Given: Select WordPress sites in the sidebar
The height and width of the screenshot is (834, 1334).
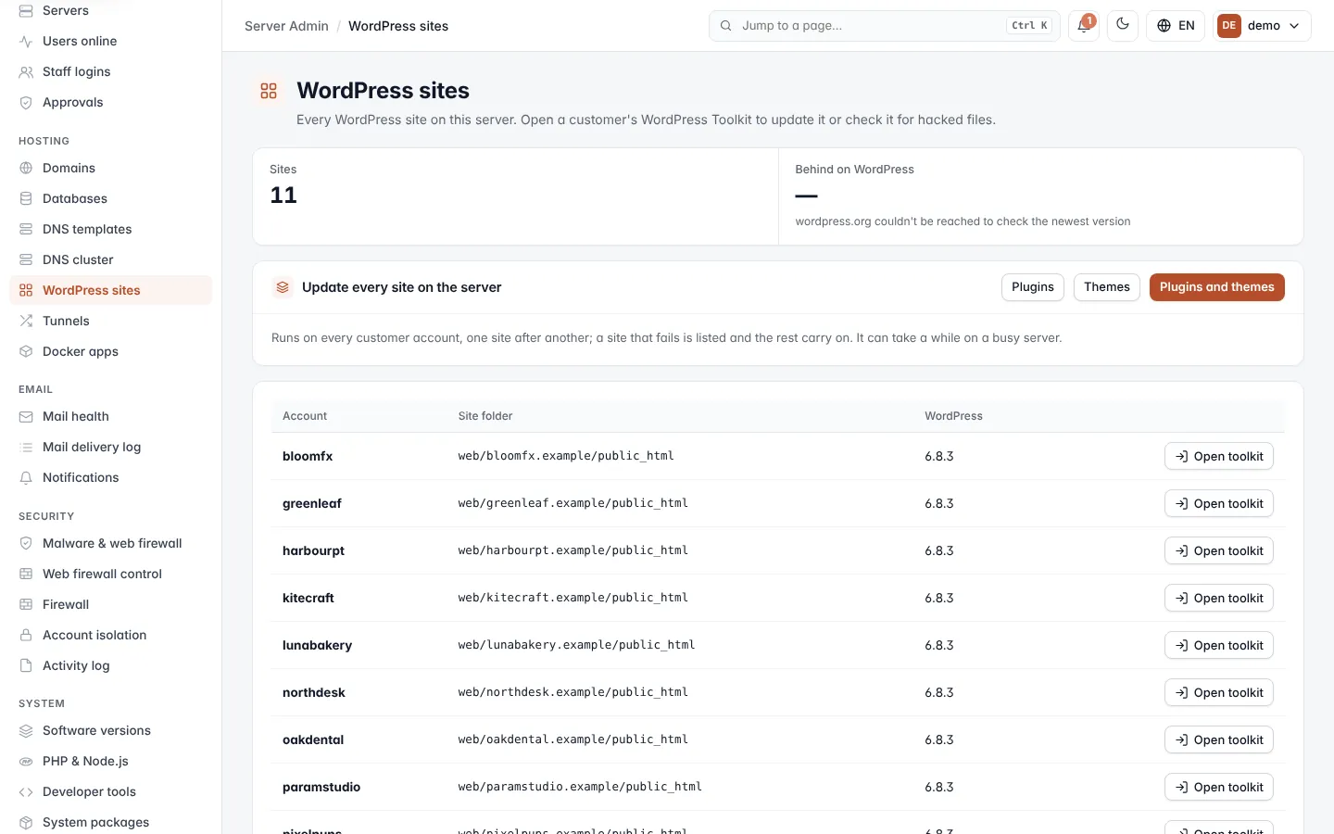Looking at the screenshot, I should tap(111, 290).
